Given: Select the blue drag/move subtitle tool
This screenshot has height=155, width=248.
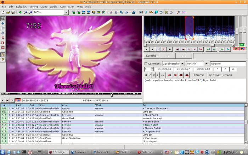Looking at the screenshot, I should pos(3,23).
